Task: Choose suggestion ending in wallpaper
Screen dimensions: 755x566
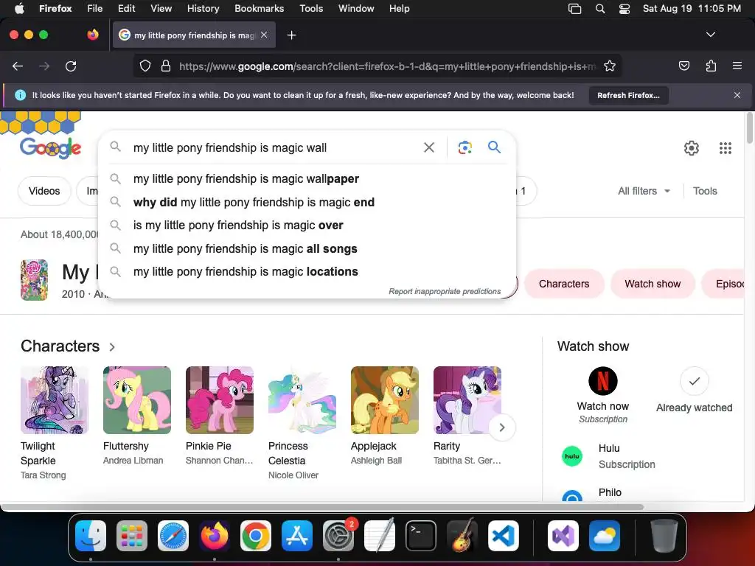Action: 307,178
